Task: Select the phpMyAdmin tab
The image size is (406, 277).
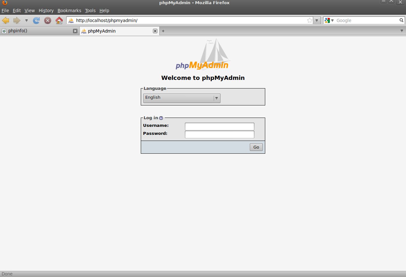Action: click(x=119, y=31)
